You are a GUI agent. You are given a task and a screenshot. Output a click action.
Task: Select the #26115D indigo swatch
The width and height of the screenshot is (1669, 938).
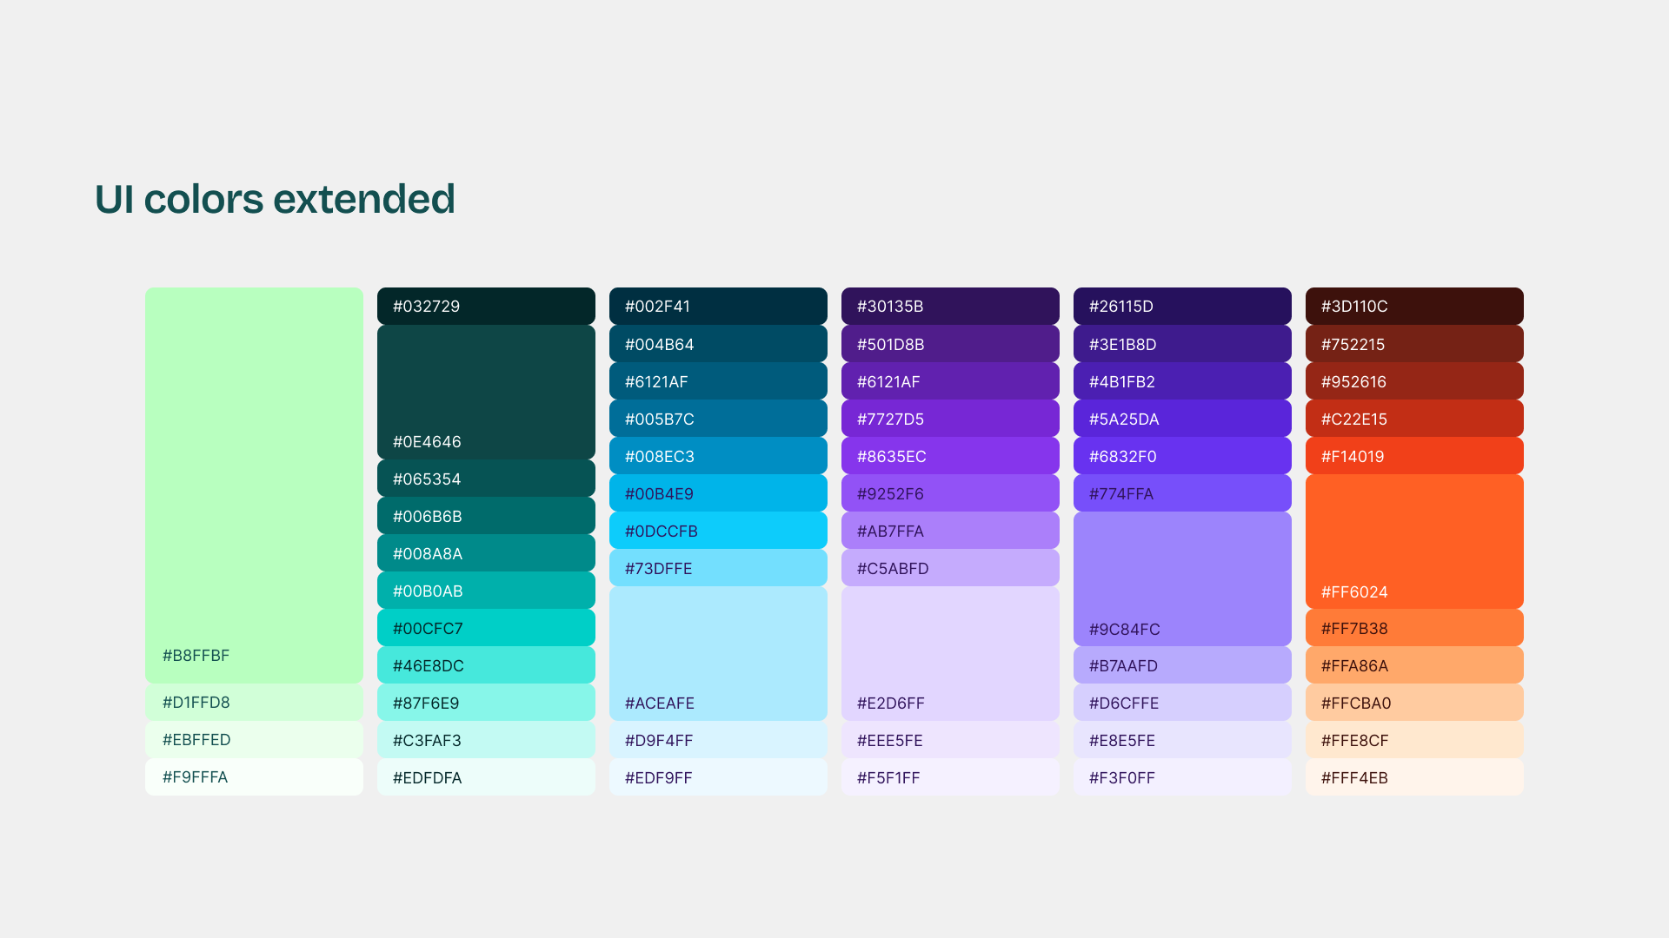coord(1182,306)
